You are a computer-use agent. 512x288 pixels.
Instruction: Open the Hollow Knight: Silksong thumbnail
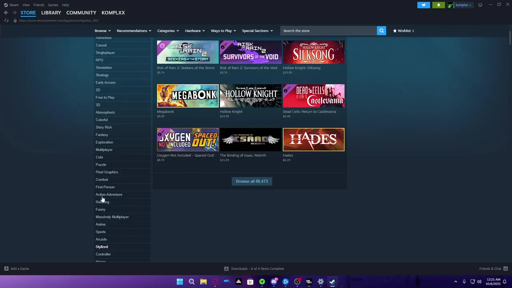point(314,52)
